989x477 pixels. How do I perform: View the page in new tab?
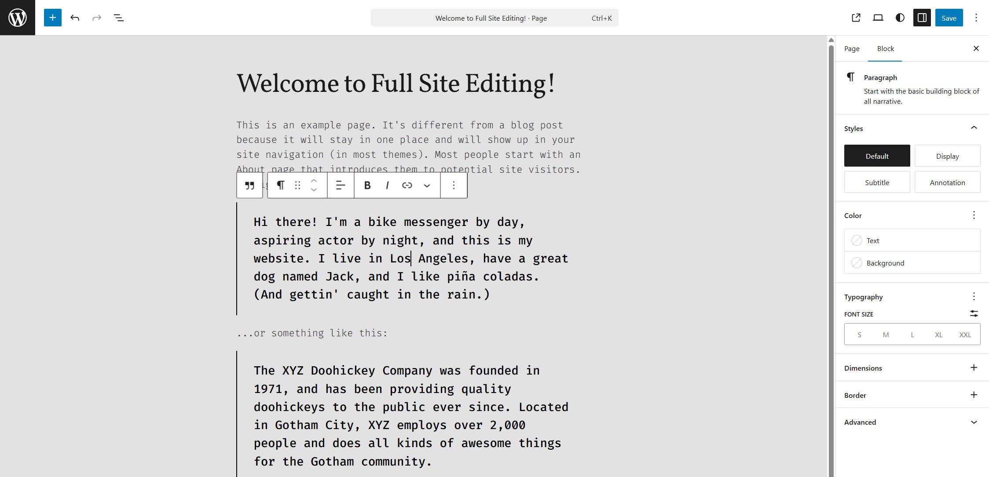(x=856, y=18)
